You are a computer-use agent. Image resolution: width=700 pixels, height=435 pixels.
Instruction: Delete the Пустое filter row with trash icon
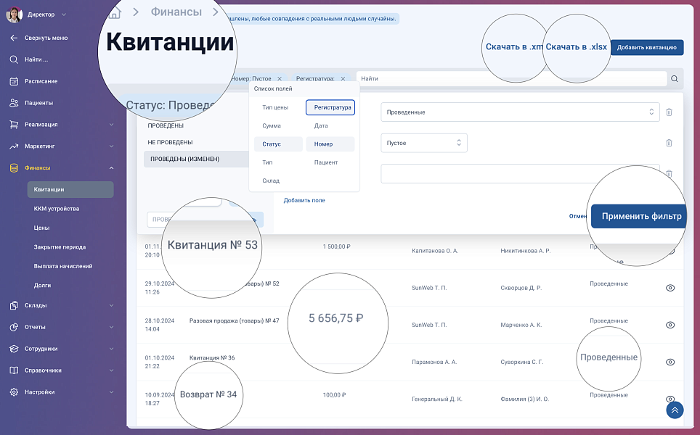point(669,143)
